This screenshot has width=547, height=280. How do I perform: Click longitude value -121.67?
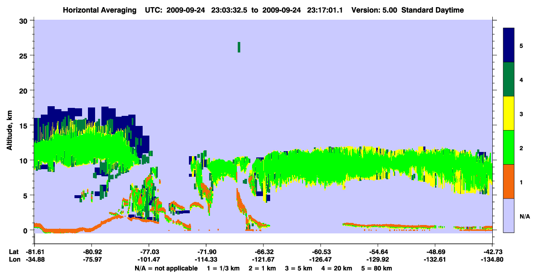pos(263,259)
